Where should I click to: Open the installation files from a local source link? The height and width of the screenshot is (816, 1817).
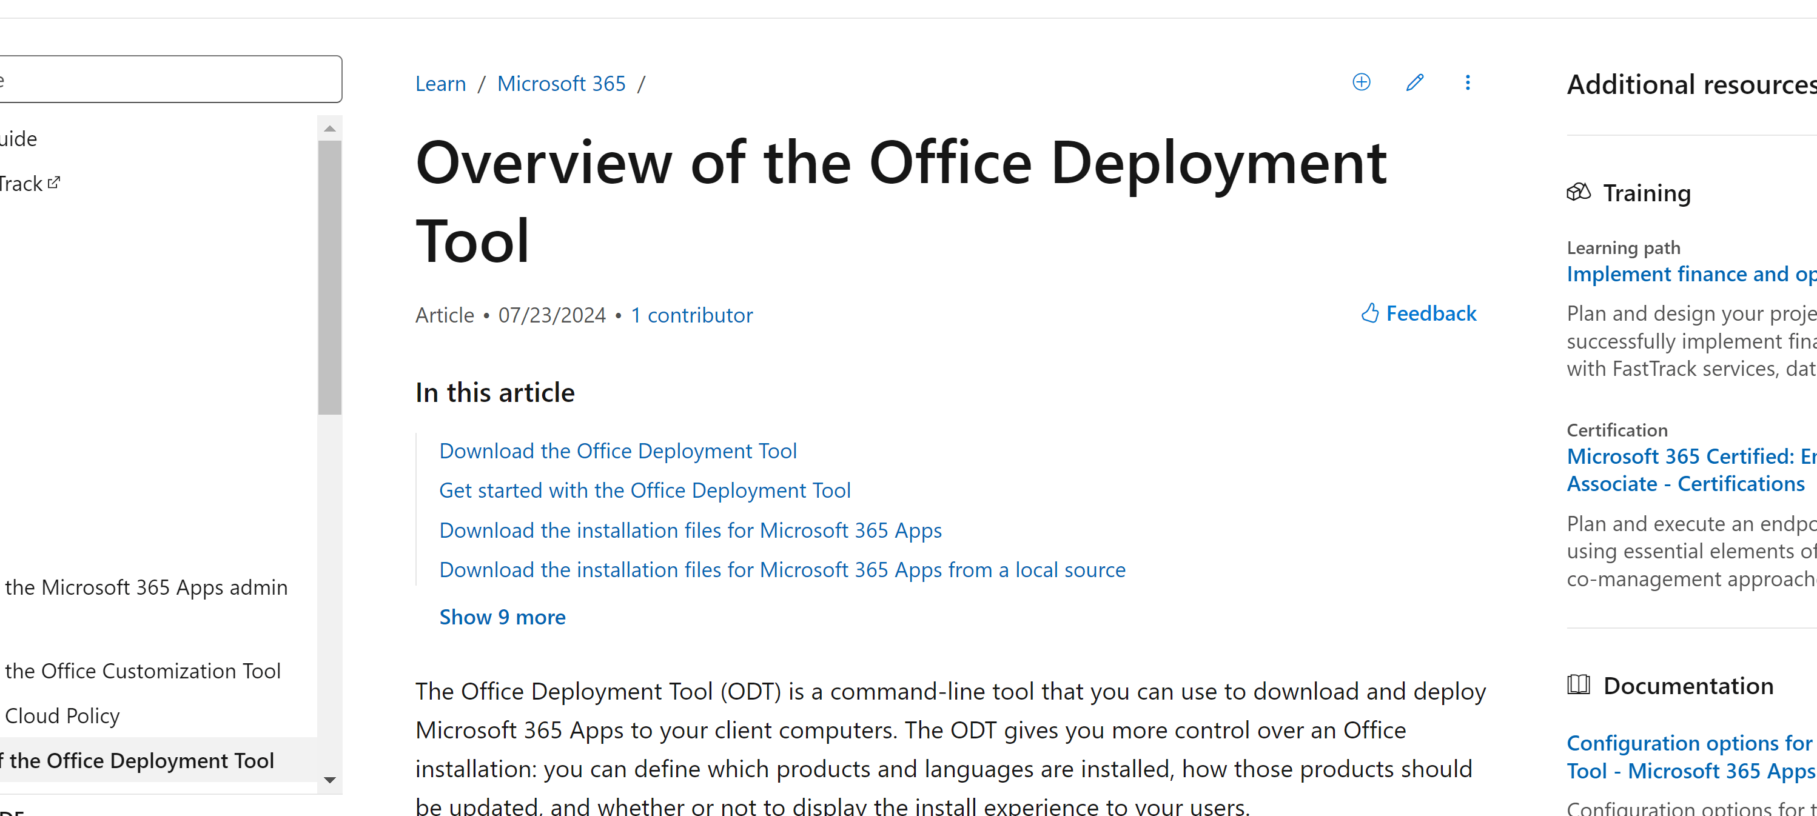tap(782, 569)
